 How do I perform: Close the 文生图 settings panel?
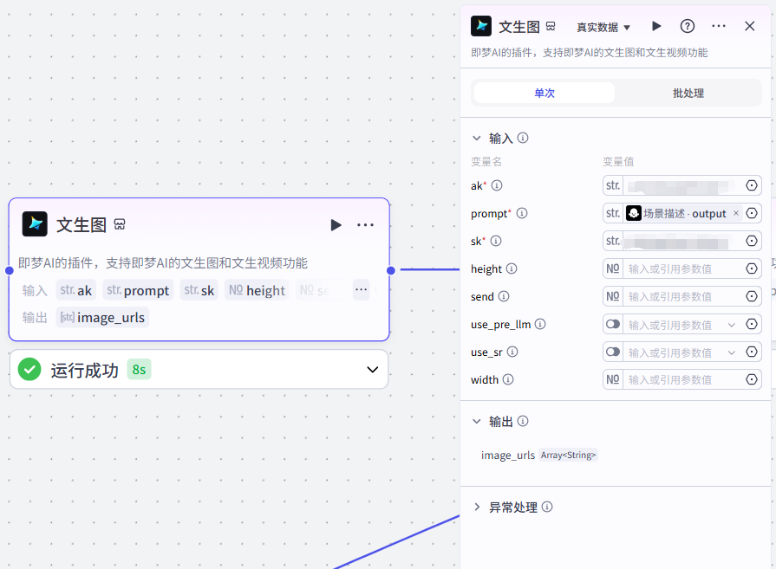[x=750, y=26]
